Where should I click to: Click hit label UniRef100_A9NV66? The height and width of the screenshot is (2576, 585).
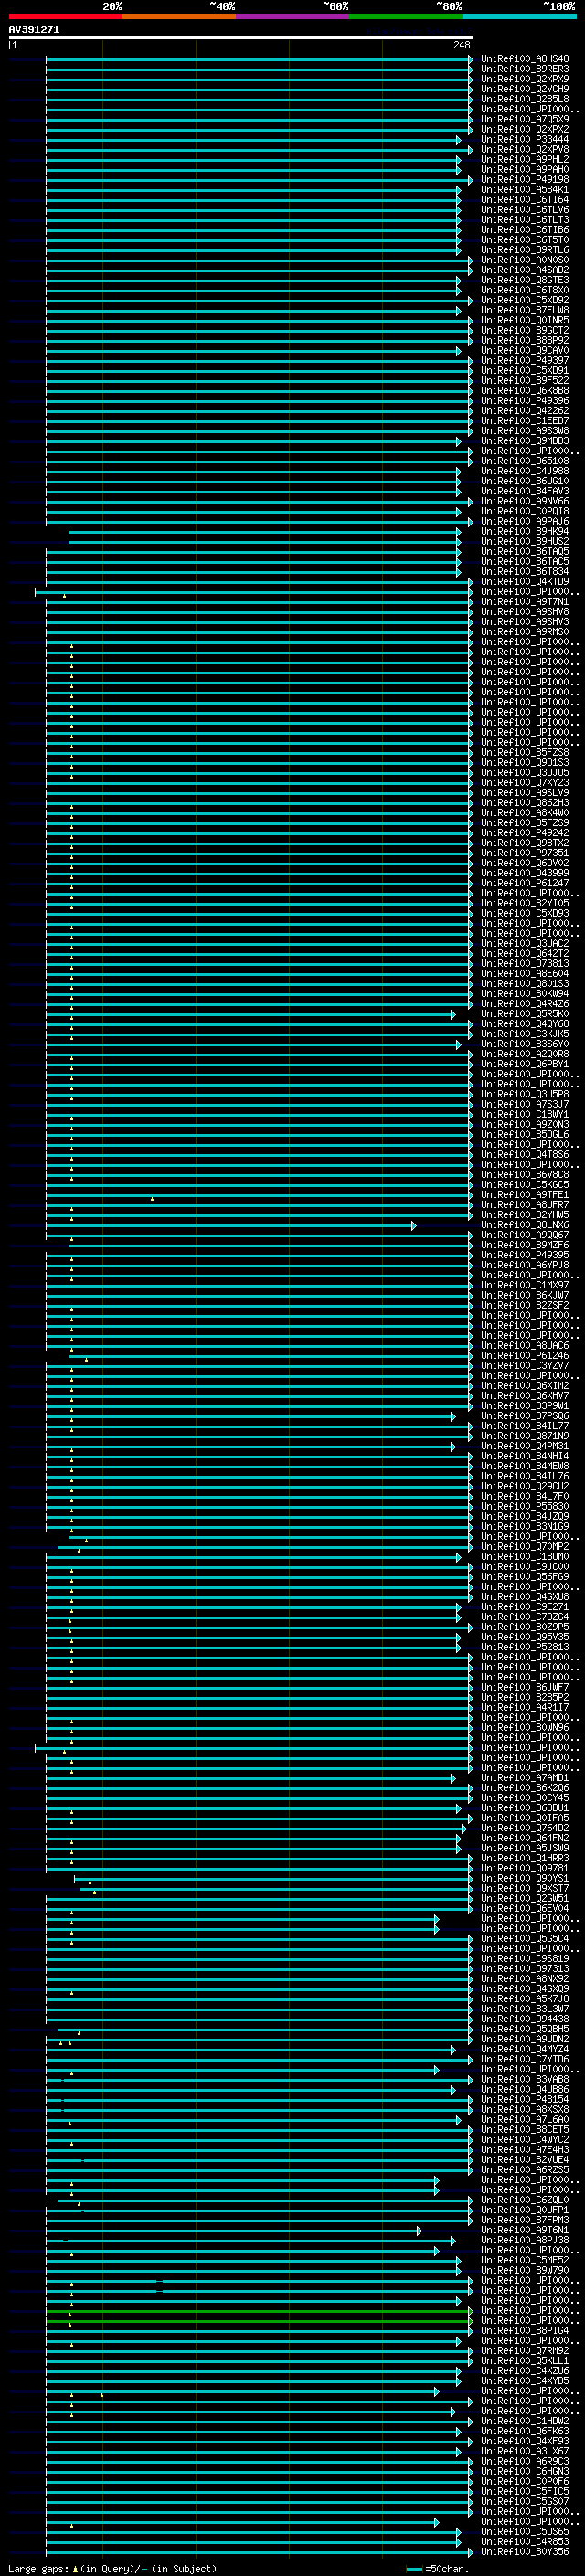[x=525, y=501]
